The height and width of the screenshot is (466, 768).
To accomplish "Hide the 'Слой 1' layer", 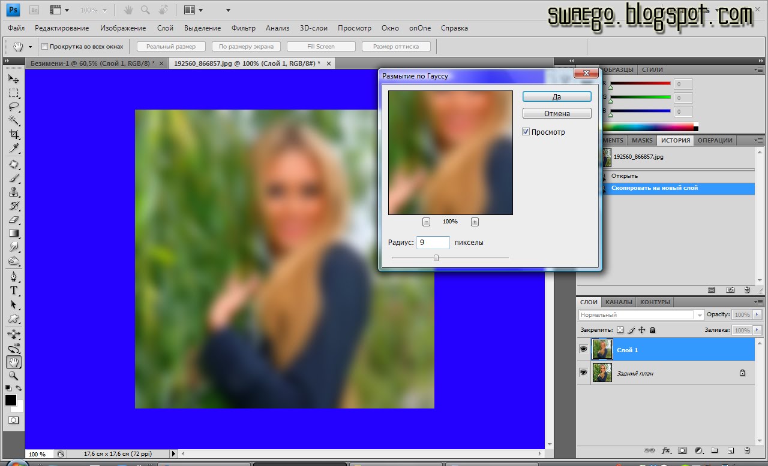I will pyautogui.click(x=583, y=349).
